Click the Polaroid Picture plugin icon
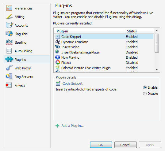 pos(58,68)
